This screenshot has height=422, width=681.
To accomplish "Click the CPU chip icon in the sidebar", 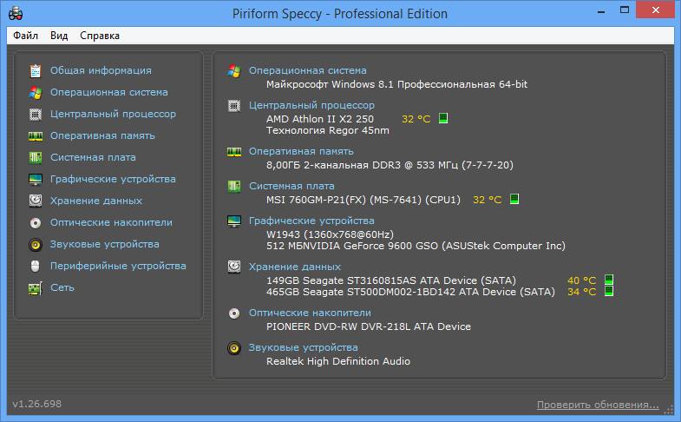I will pyautogui.click(x=36, y=114).
